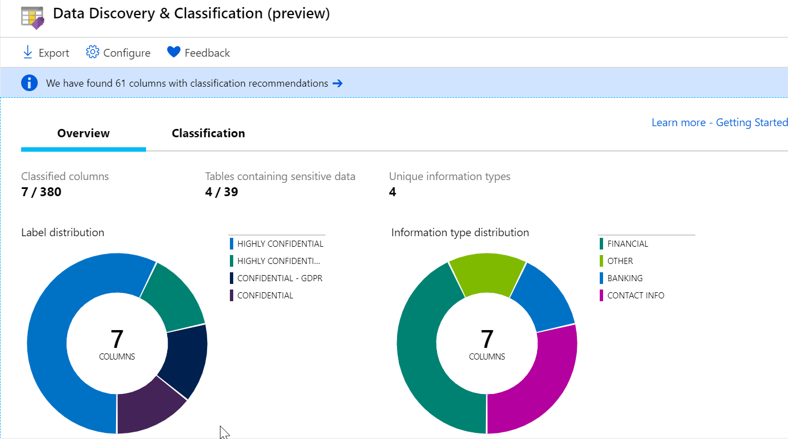Image resolution: width=788 pixels, height=439 pixels.
Task: Click the Feedback heart icon
Action: 174,52
